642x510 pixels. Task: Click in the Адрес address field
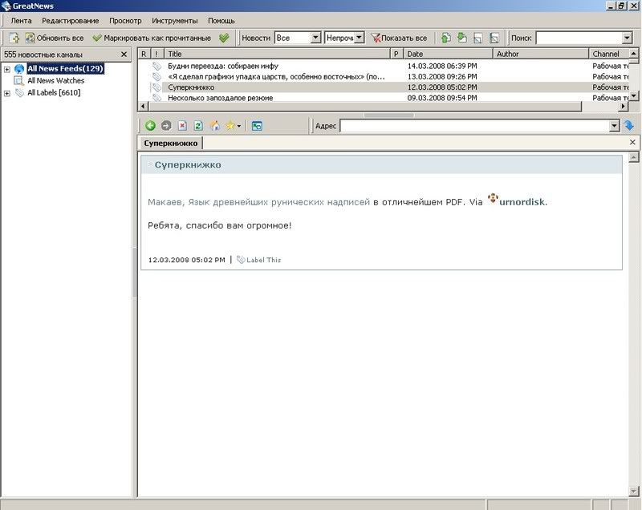473,126
